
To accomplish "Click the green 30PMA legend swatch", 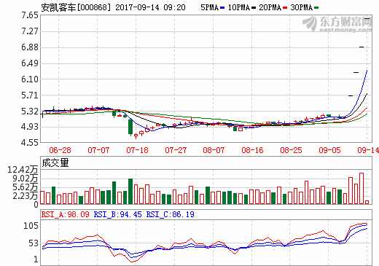I will 316,8.
